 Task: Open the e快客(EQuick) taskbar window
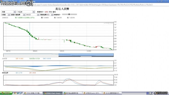point(92,93)
